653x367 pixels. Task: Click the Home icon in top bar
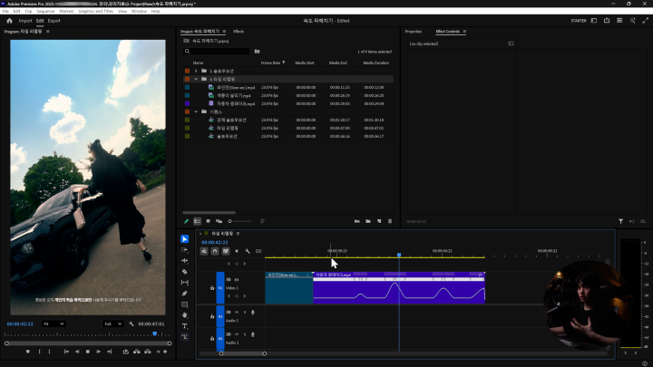pos(9,20)
